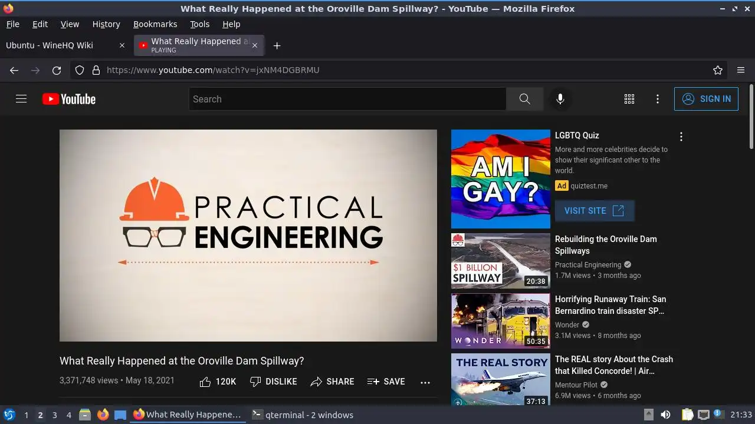Image resolution: width=755 pixels, height=424 pixels.
Task: Open the YouTube guide hamburger menu
Action: coord(21,99)
